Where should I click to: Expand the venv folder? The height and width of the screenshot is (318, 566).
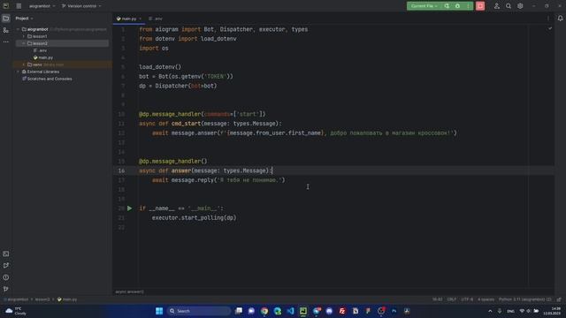pyautogui.click(x=24, y=64)
